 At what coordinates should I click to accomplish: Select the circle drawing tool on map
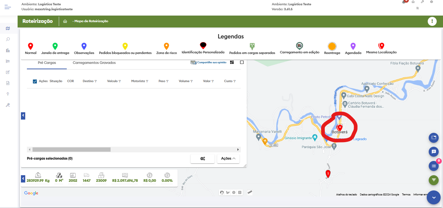tap(234, 192)
